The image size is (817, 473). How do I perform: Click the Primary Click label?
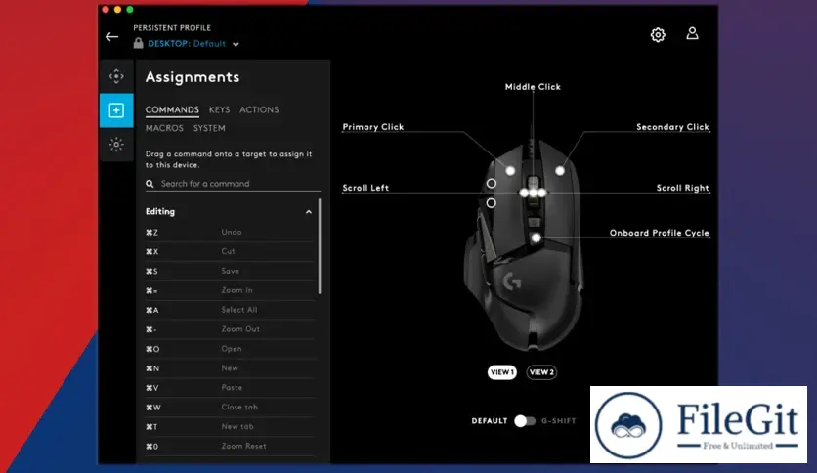click(373, 127)
